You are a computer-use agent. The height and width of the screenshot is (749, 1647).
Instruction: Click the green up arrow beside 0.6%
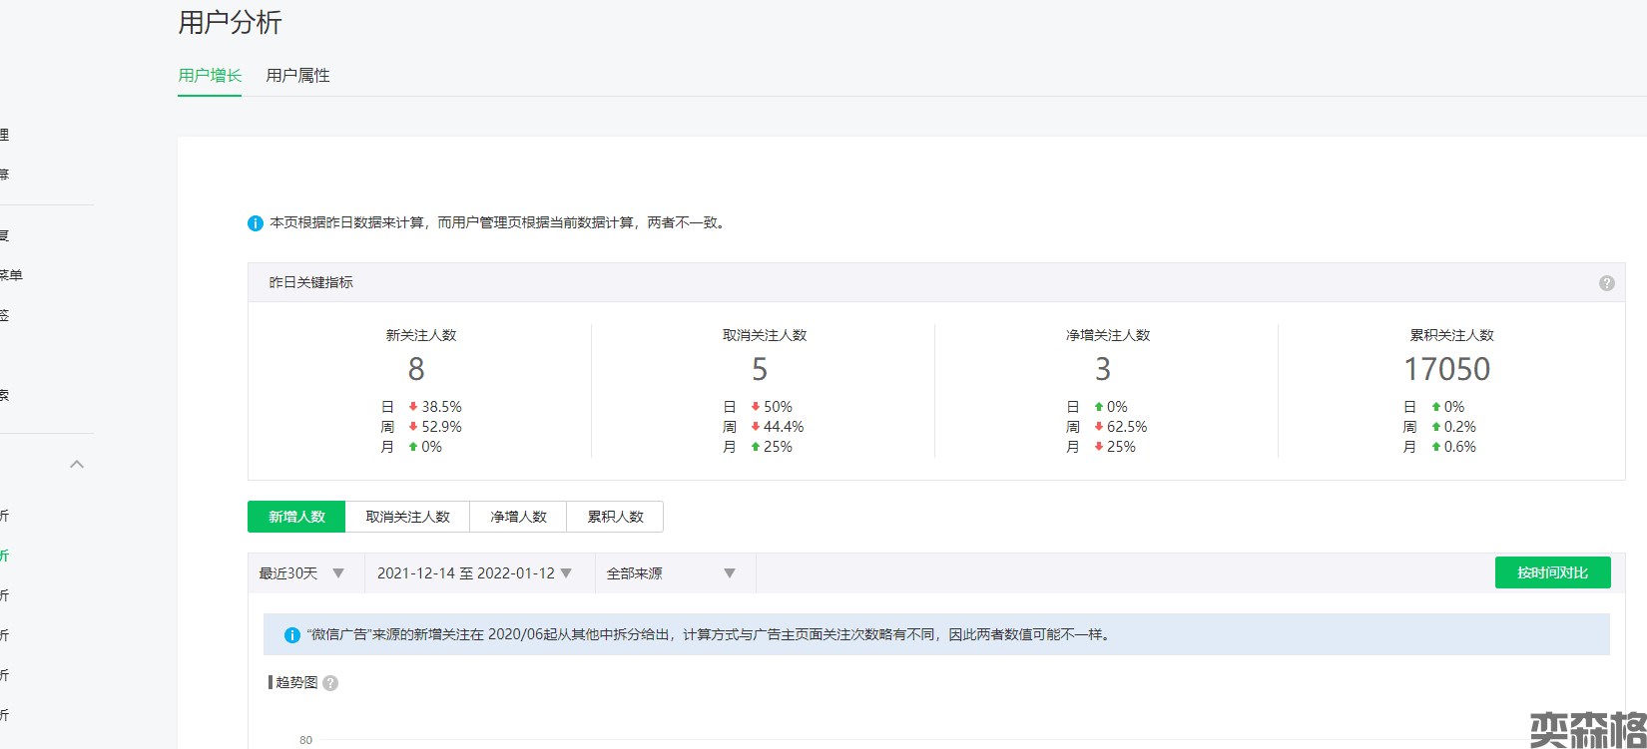(x=1436, y=447)
